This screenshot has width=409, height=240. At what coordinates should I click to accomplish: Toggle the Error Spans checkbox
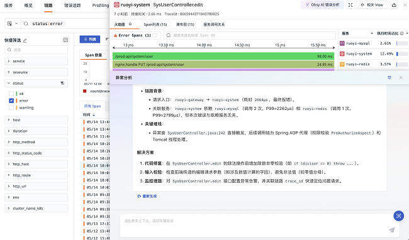[155, 35]
